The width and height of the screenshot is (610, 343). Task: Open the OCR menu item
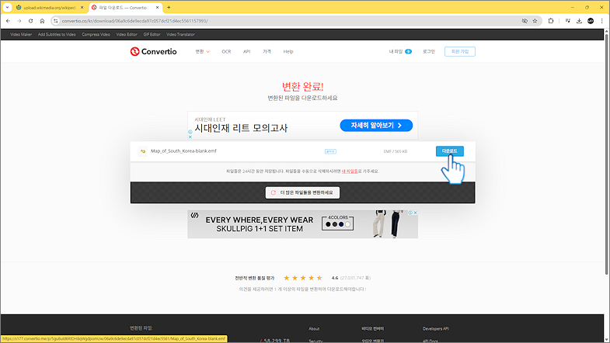[226, 51]
